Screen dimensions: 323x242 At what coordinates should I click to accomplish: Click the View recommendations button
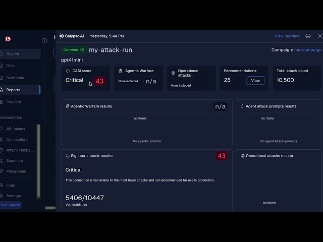[255, 81]
